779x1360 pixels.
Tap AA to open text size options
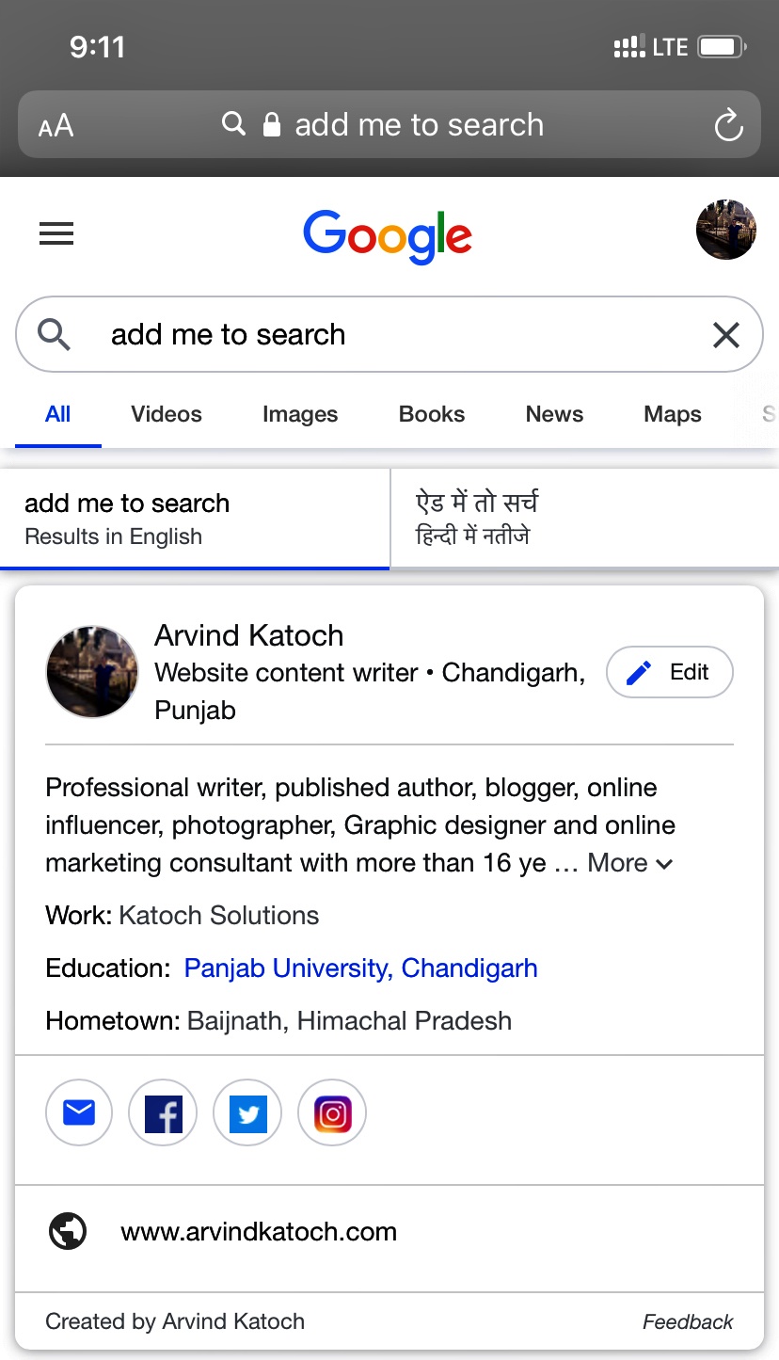[55, 123]
